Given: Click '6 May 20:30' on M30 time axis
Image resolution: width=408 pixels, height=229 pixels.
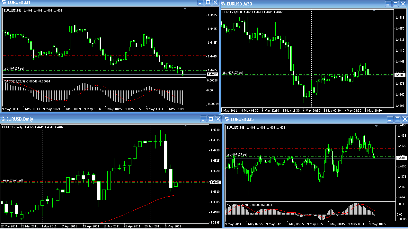Looking at the screenshot, I should [x=311, y=111].
